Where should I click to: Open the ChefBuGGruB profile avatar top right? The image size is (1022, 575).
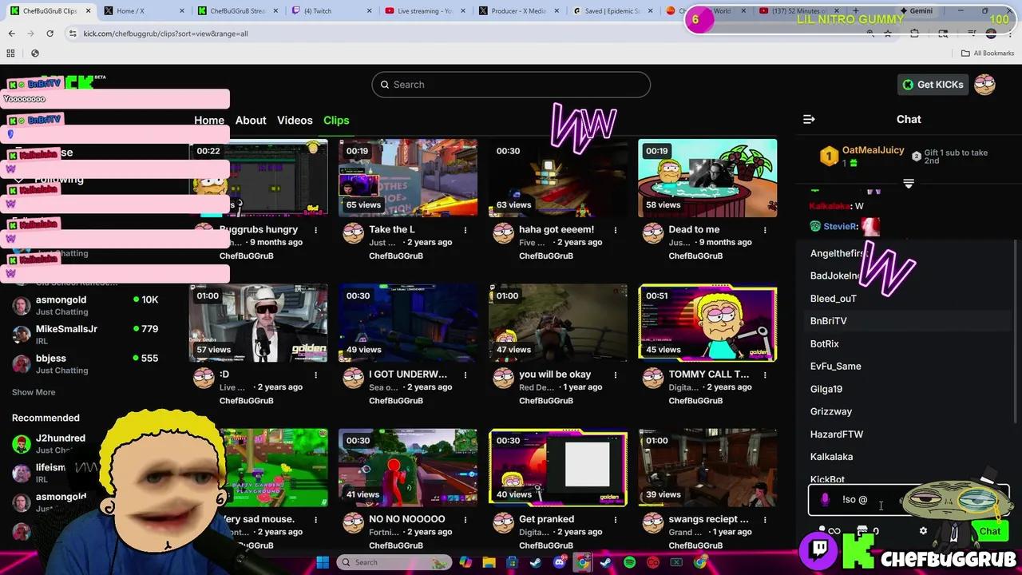[984, 84]
